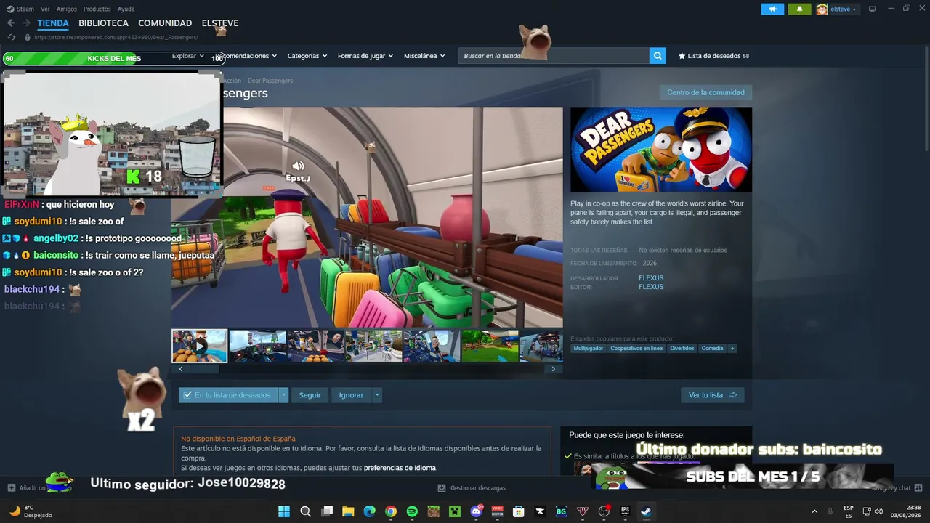Screen dimensions: 930x523
Task: Click the Seguir button
Action: click(310, 395)
